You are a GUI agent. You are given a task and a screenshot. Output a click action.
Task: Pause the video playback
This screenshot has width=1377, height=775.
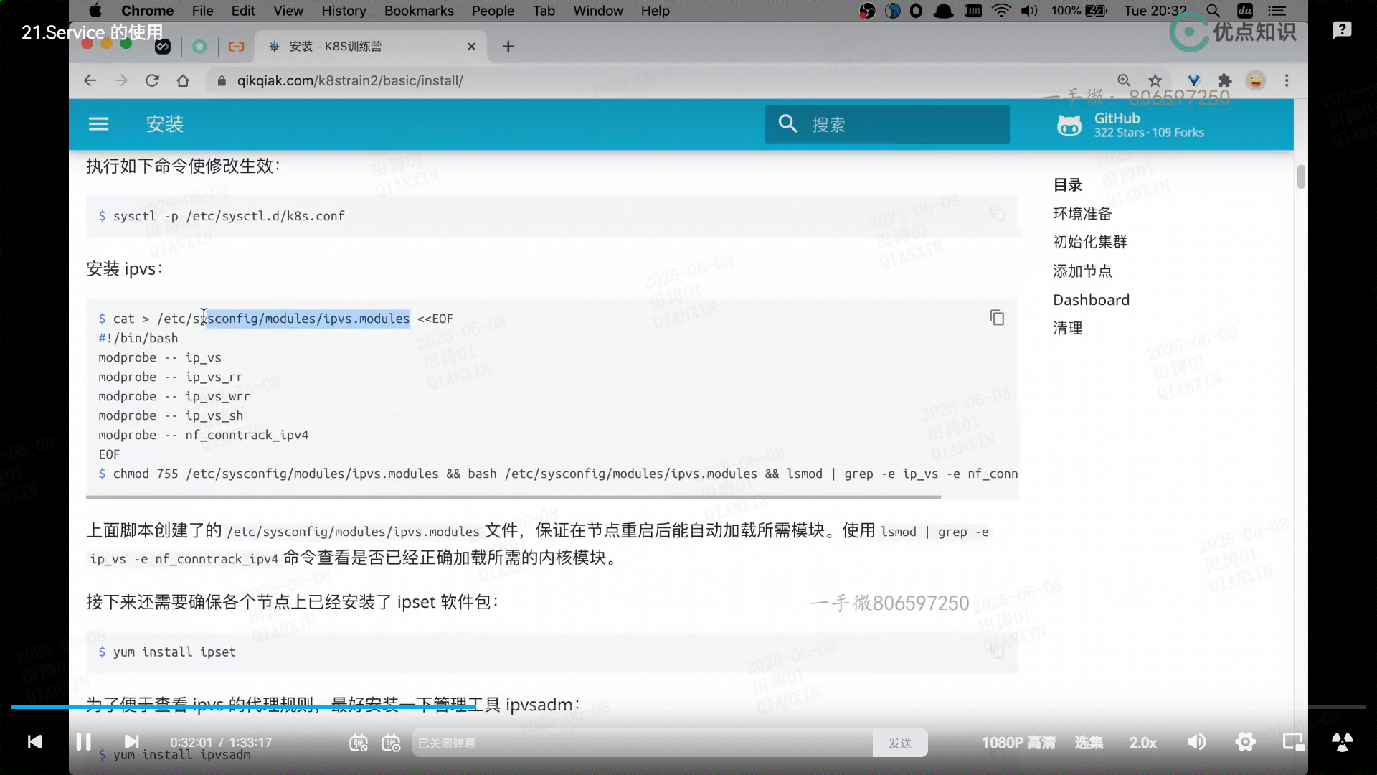tap(83, 742)
